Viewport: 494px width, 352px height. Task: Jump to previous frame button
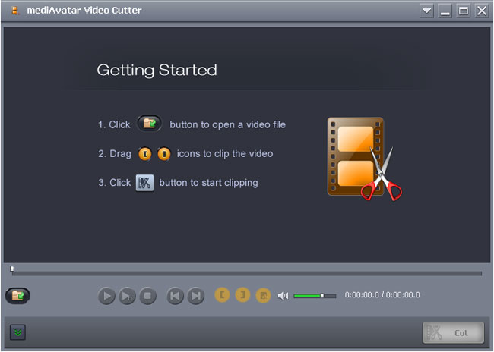pyautogui.click(x=175, y=296)
